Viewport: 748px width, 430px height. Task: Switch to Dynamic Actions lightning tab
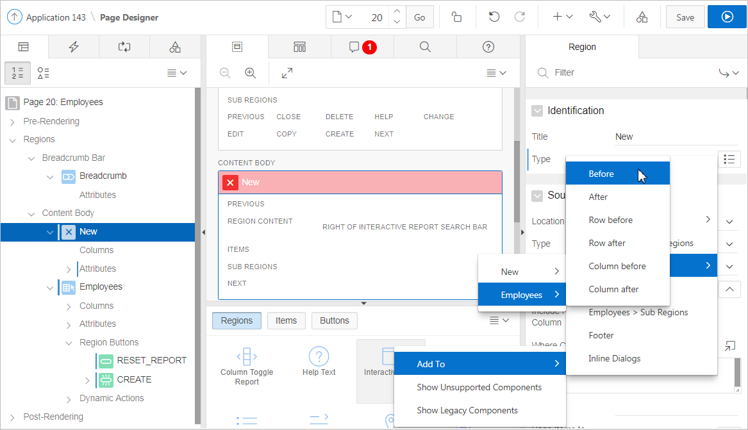(74, 47)
